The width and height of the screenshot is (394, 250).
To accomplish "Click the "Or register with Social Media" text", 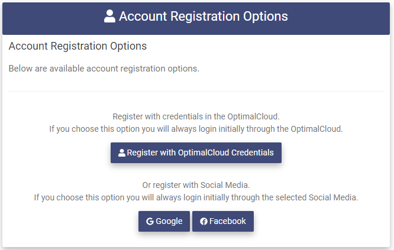I will 196,185.
